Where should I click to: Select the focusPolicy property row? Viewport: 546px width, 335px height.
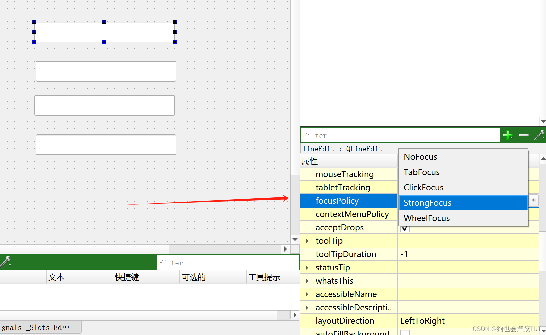pyautogui.click(x=349, y=201)
